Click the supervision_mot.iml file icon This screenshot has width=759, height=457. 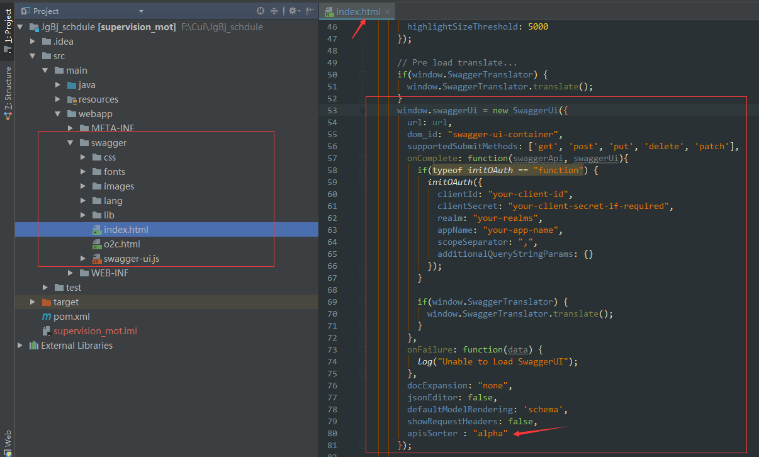tap(47, 331)
